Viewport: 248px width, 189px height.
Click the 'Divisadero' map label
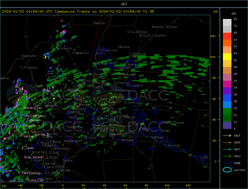(134, 85)
